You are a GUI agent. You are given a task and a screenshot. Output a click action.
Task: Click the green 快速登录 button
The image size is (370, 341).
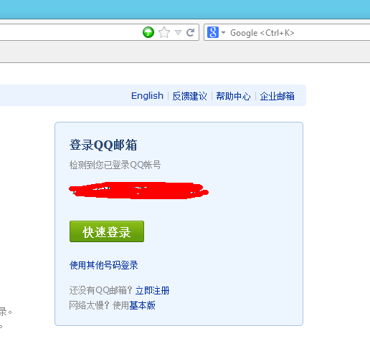tap(107, 231)
